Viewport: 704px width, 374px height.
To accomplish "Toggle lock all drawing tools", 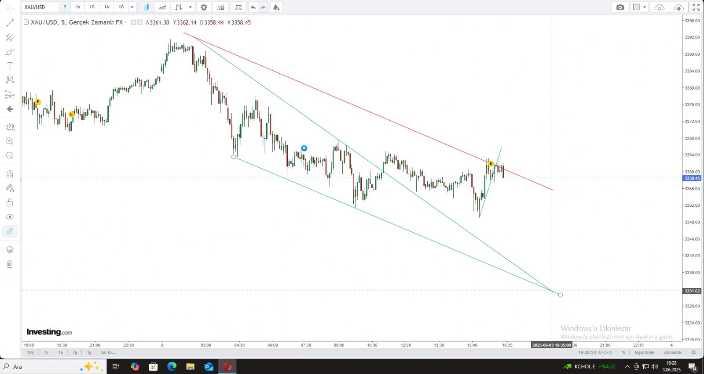I will 10,203.
